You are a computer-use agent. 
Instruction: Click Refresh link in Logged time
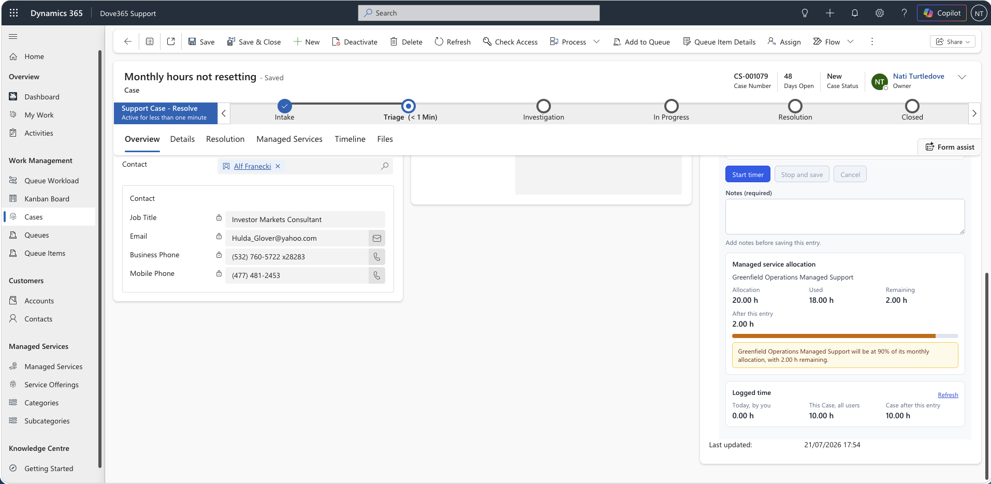(948, 395)
